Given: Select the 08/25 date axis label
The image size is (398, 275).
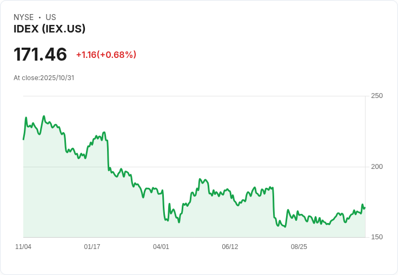Looking at the screenshot, I should 299,247.
